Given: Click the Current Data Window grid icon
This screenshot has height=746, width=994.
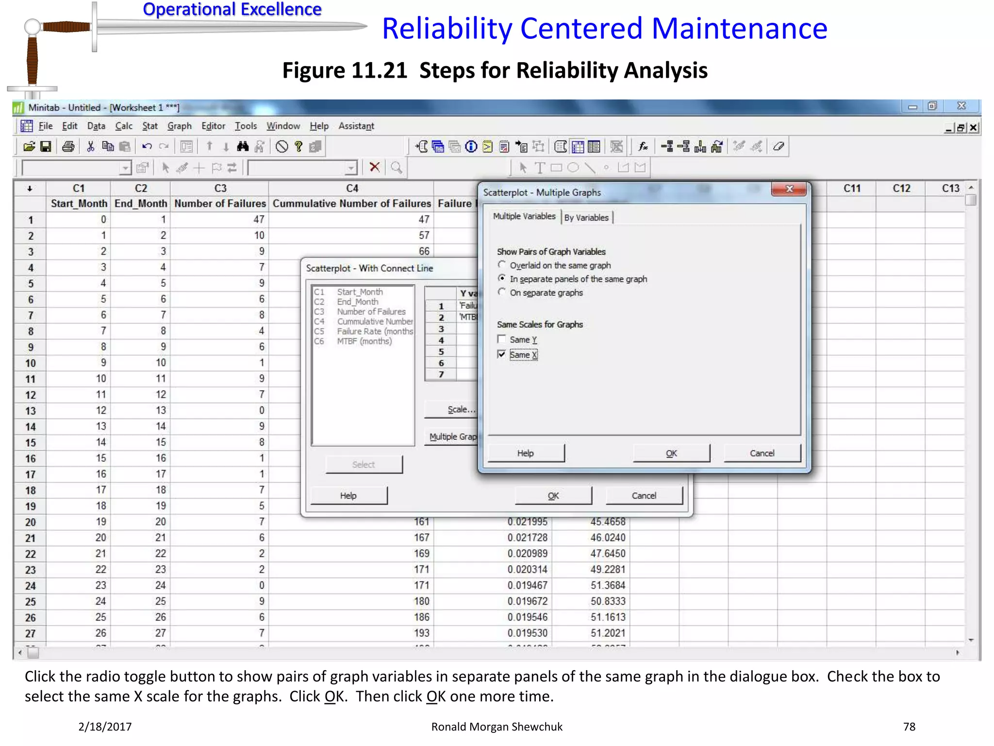Looking at the screenshot, I should pyautogui.click(x=578, y=146).
